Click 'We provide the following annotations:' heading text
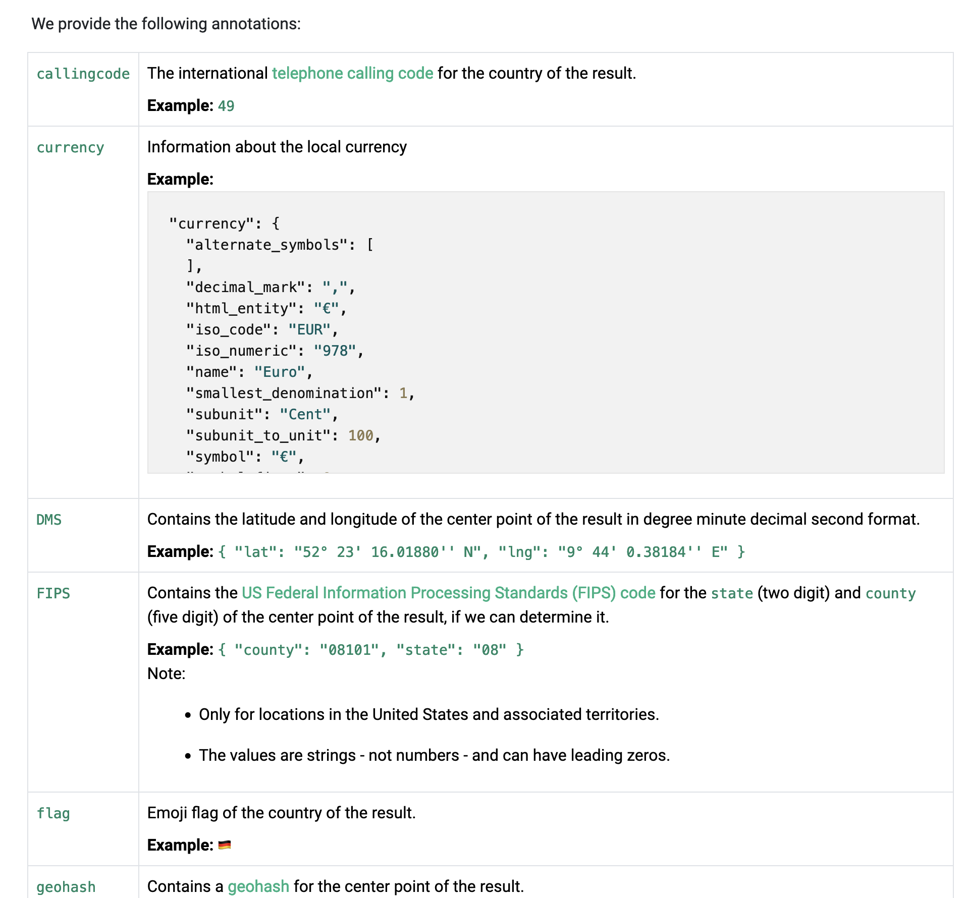The width and height of the screenshot is (967, 898). (x=166, y=24)
